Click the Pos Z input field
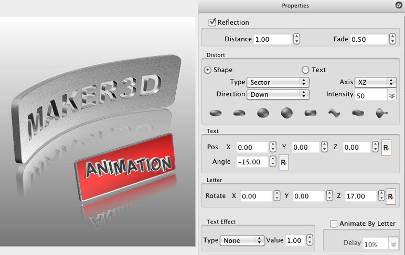 pyautogui.click(x=357, y=147)
